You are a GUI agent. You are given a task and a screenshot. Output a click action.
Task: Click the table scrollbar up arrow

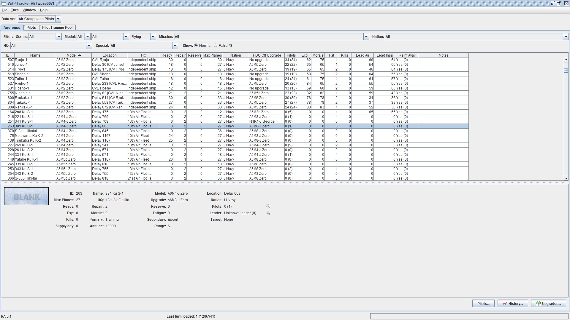click(x=566, y=60)
